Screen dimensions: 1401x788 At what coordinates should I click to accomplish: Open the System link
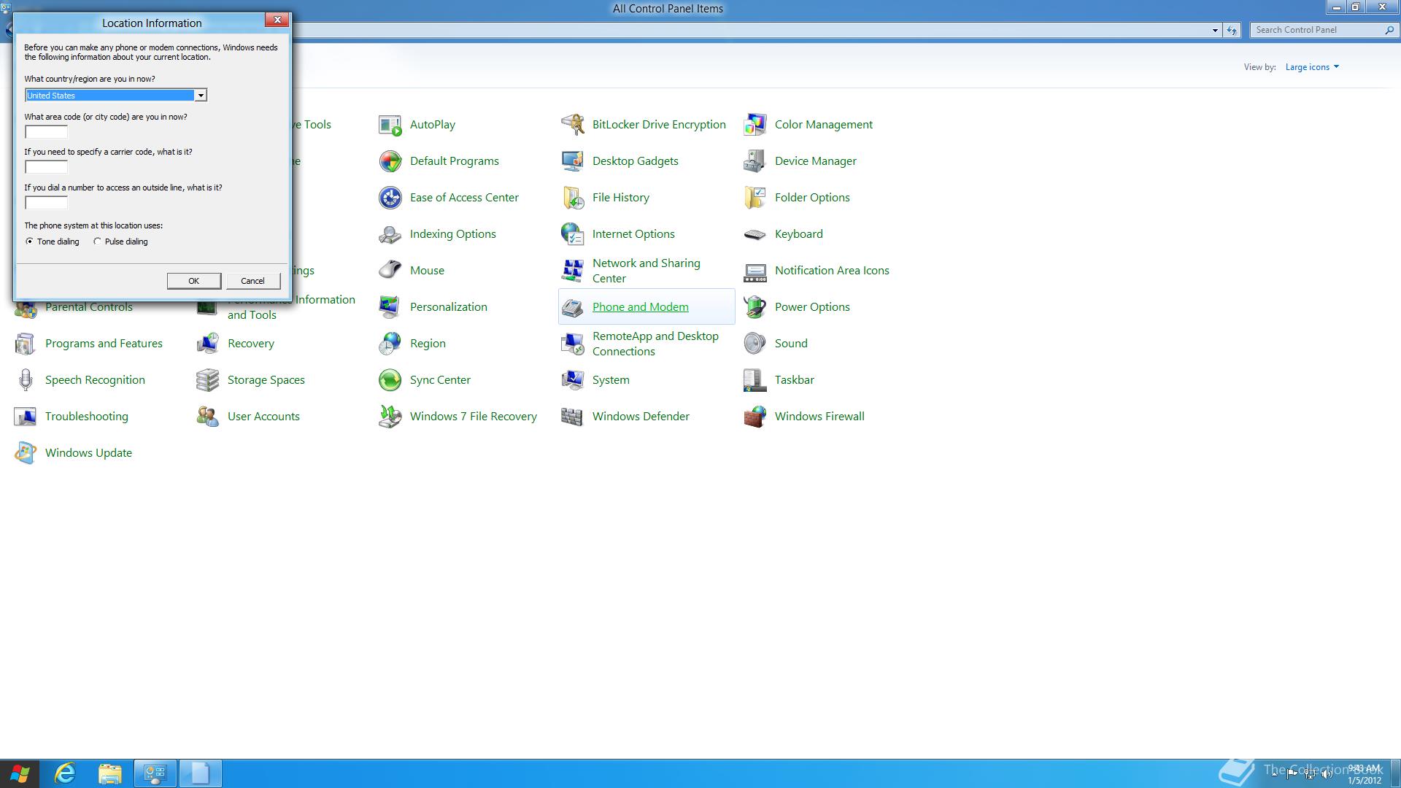coord(611,380)
